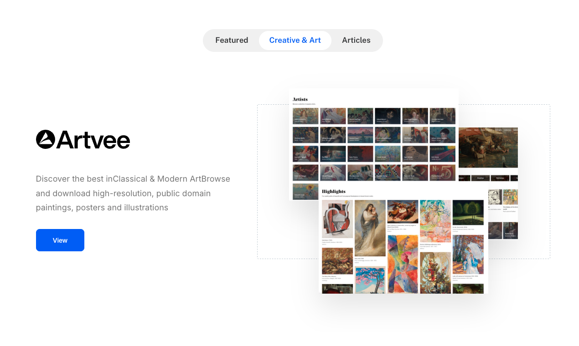Click the blue View button

60,240
